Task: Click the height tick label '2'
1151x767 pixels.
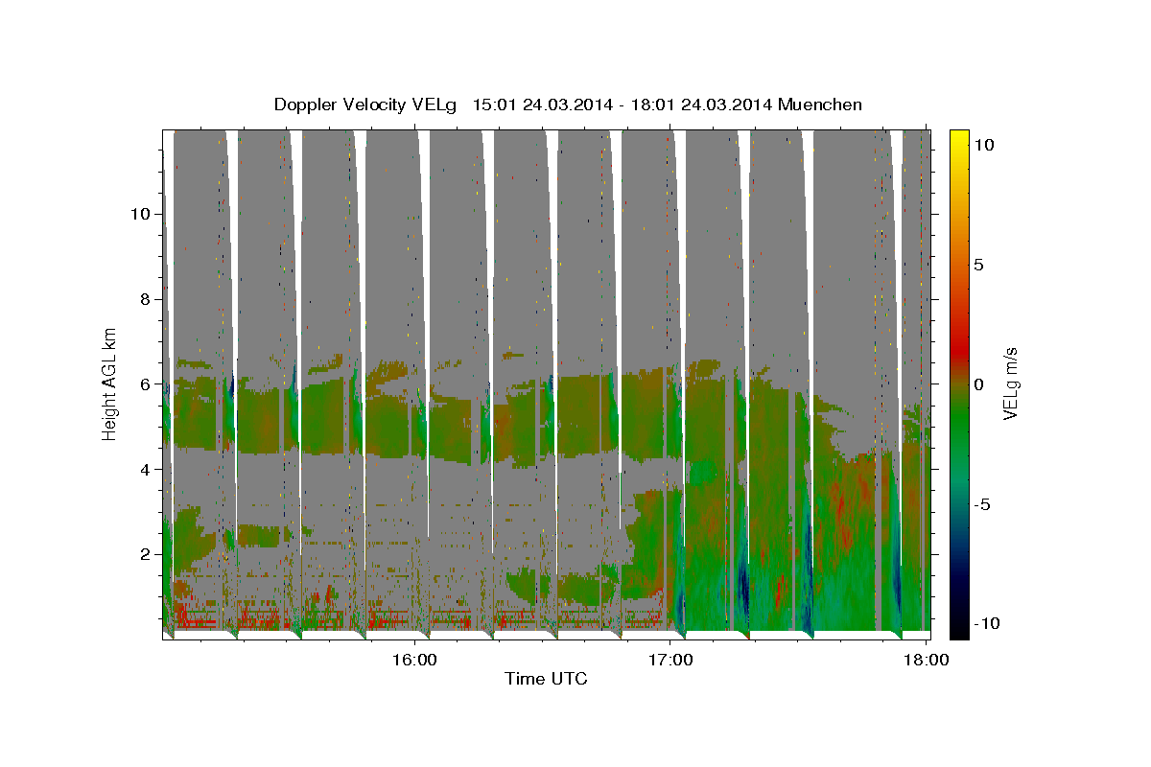Action: [x=144, y=554]
